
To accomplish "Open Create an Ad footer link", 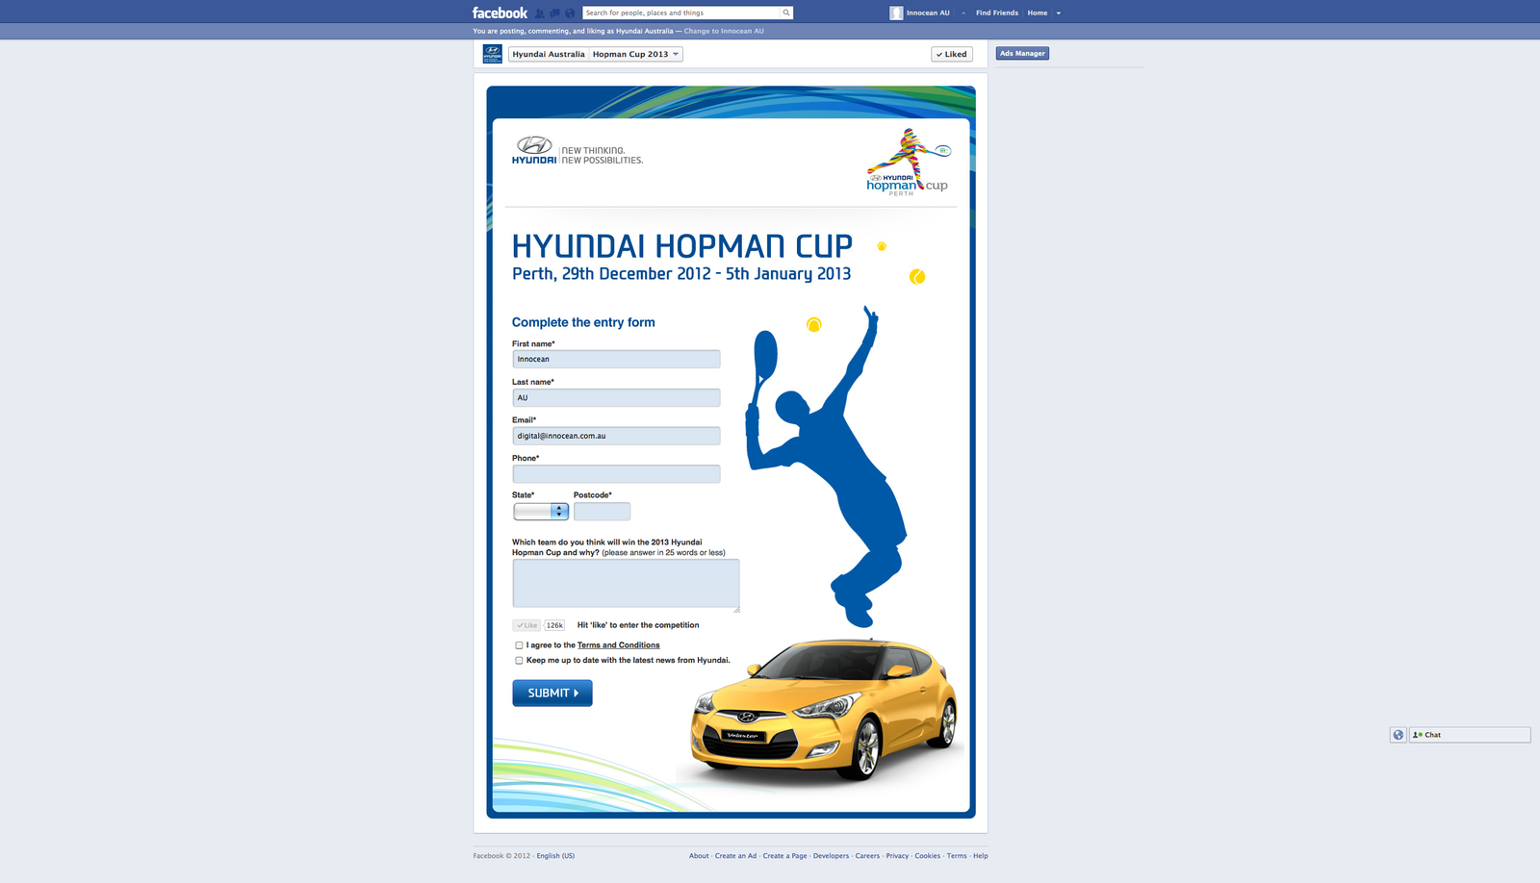I will [x=735, y=856].
